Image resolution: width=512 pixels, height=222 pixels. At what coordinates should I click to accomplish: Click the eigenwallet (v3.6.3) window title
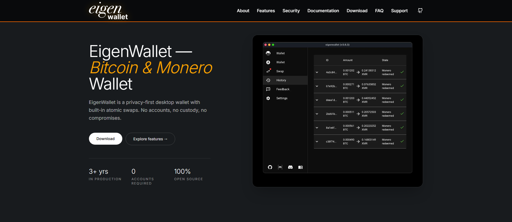click(337, 45)
